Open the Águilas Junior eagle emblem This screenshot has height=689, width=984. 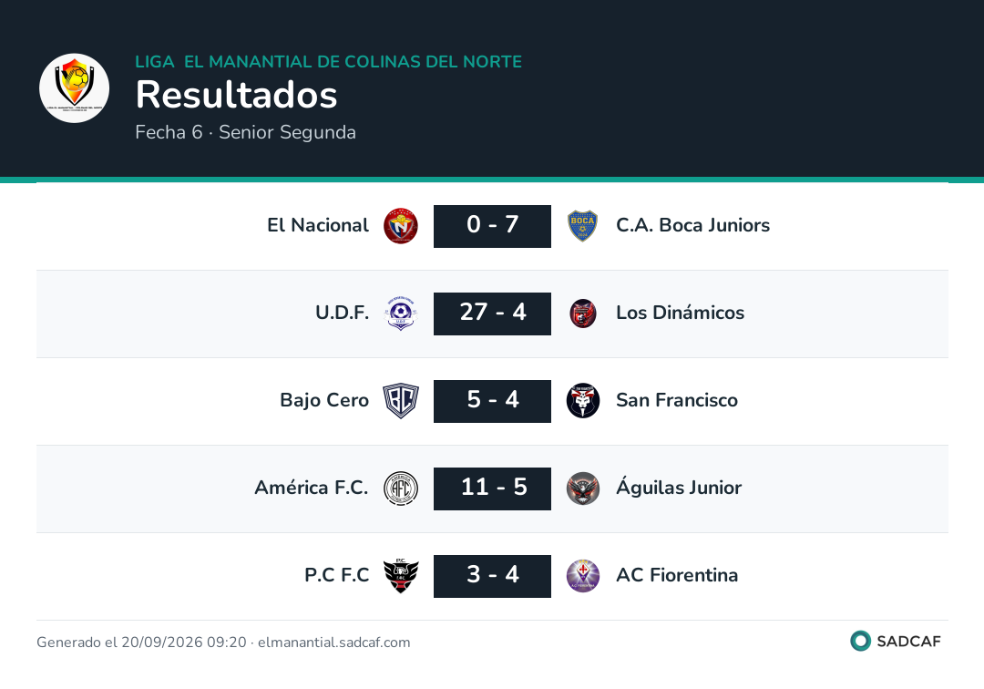(x=582, y=488)
